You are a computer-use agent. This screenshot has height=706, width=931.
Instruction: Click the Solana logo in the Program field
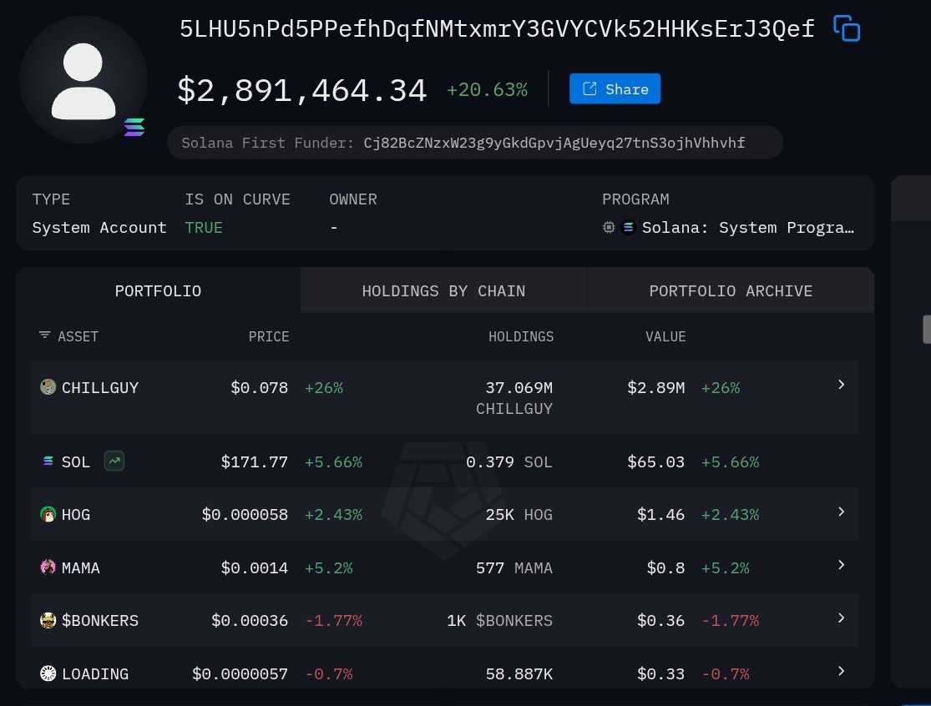[628, 227]
